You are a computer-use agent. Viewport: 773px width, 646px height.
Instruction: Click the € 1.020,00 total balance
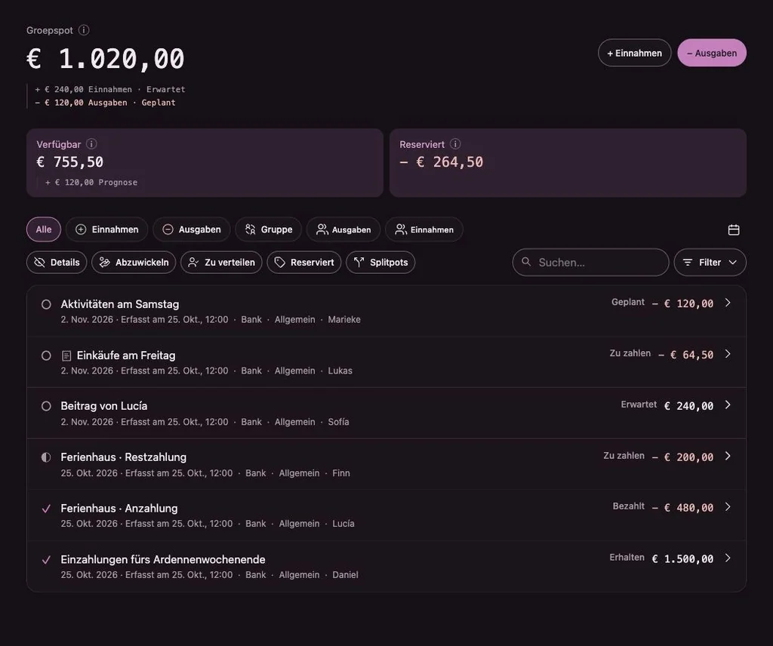106,59
